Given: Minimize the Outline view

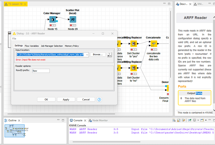Looking at the screenshot, I should [x=58, y=120].
